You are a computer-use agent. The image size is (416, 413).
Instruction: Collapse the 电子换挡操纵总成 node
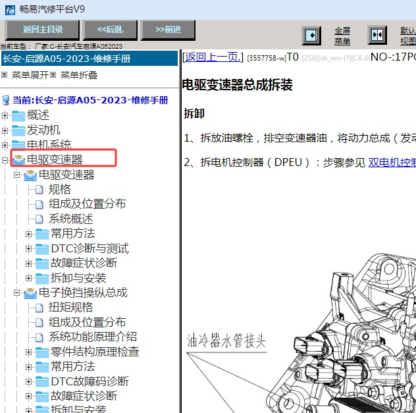16,292
